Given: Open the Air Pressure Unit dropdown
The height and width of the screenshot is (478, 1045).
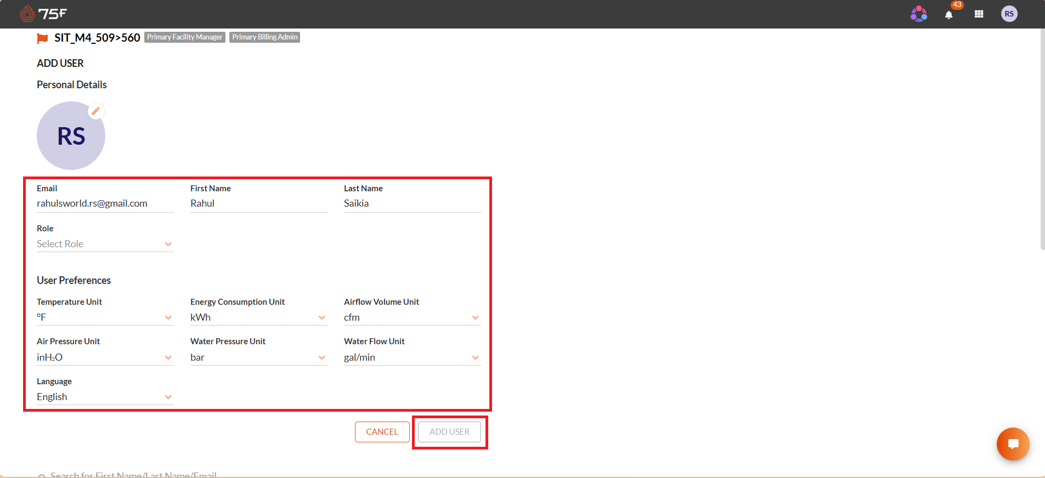Looking at the screenshot, I should click(x=105, y=357).
